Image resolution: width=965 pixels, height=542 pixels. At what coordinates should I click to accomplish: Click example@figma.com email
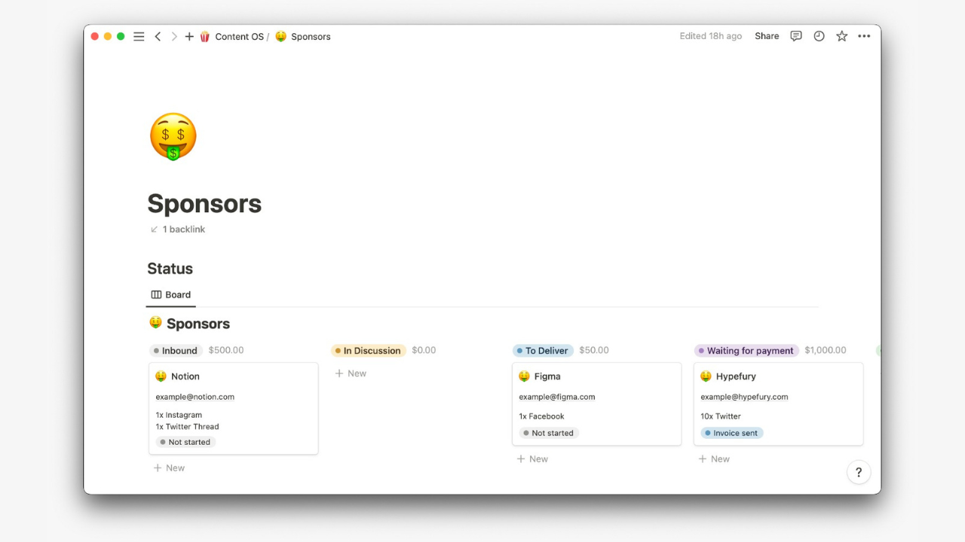tap(557, 397)
